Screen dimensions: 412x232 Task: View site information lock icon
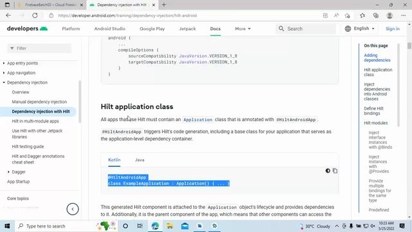[51, 15]
